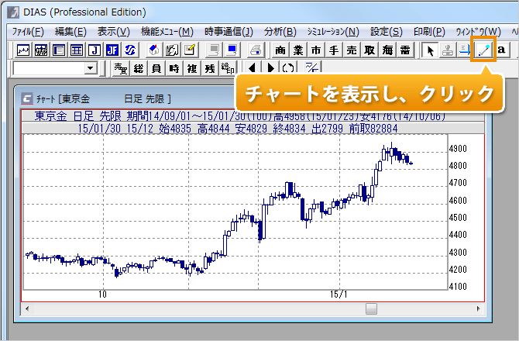
Task: Select the arrow pointer tool
Action: point(431,50)
